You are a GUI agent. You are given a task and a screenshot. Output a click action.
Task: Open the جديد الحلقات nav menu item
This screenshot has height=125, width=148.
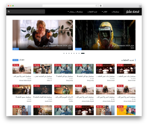[x=92, y=12]
